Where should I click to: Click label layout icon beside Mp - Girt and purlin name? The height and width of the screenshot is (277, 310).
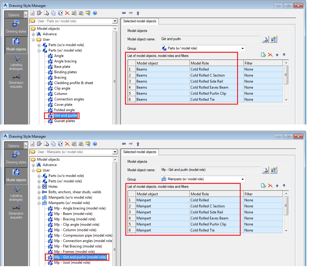[x=274, y=170]
